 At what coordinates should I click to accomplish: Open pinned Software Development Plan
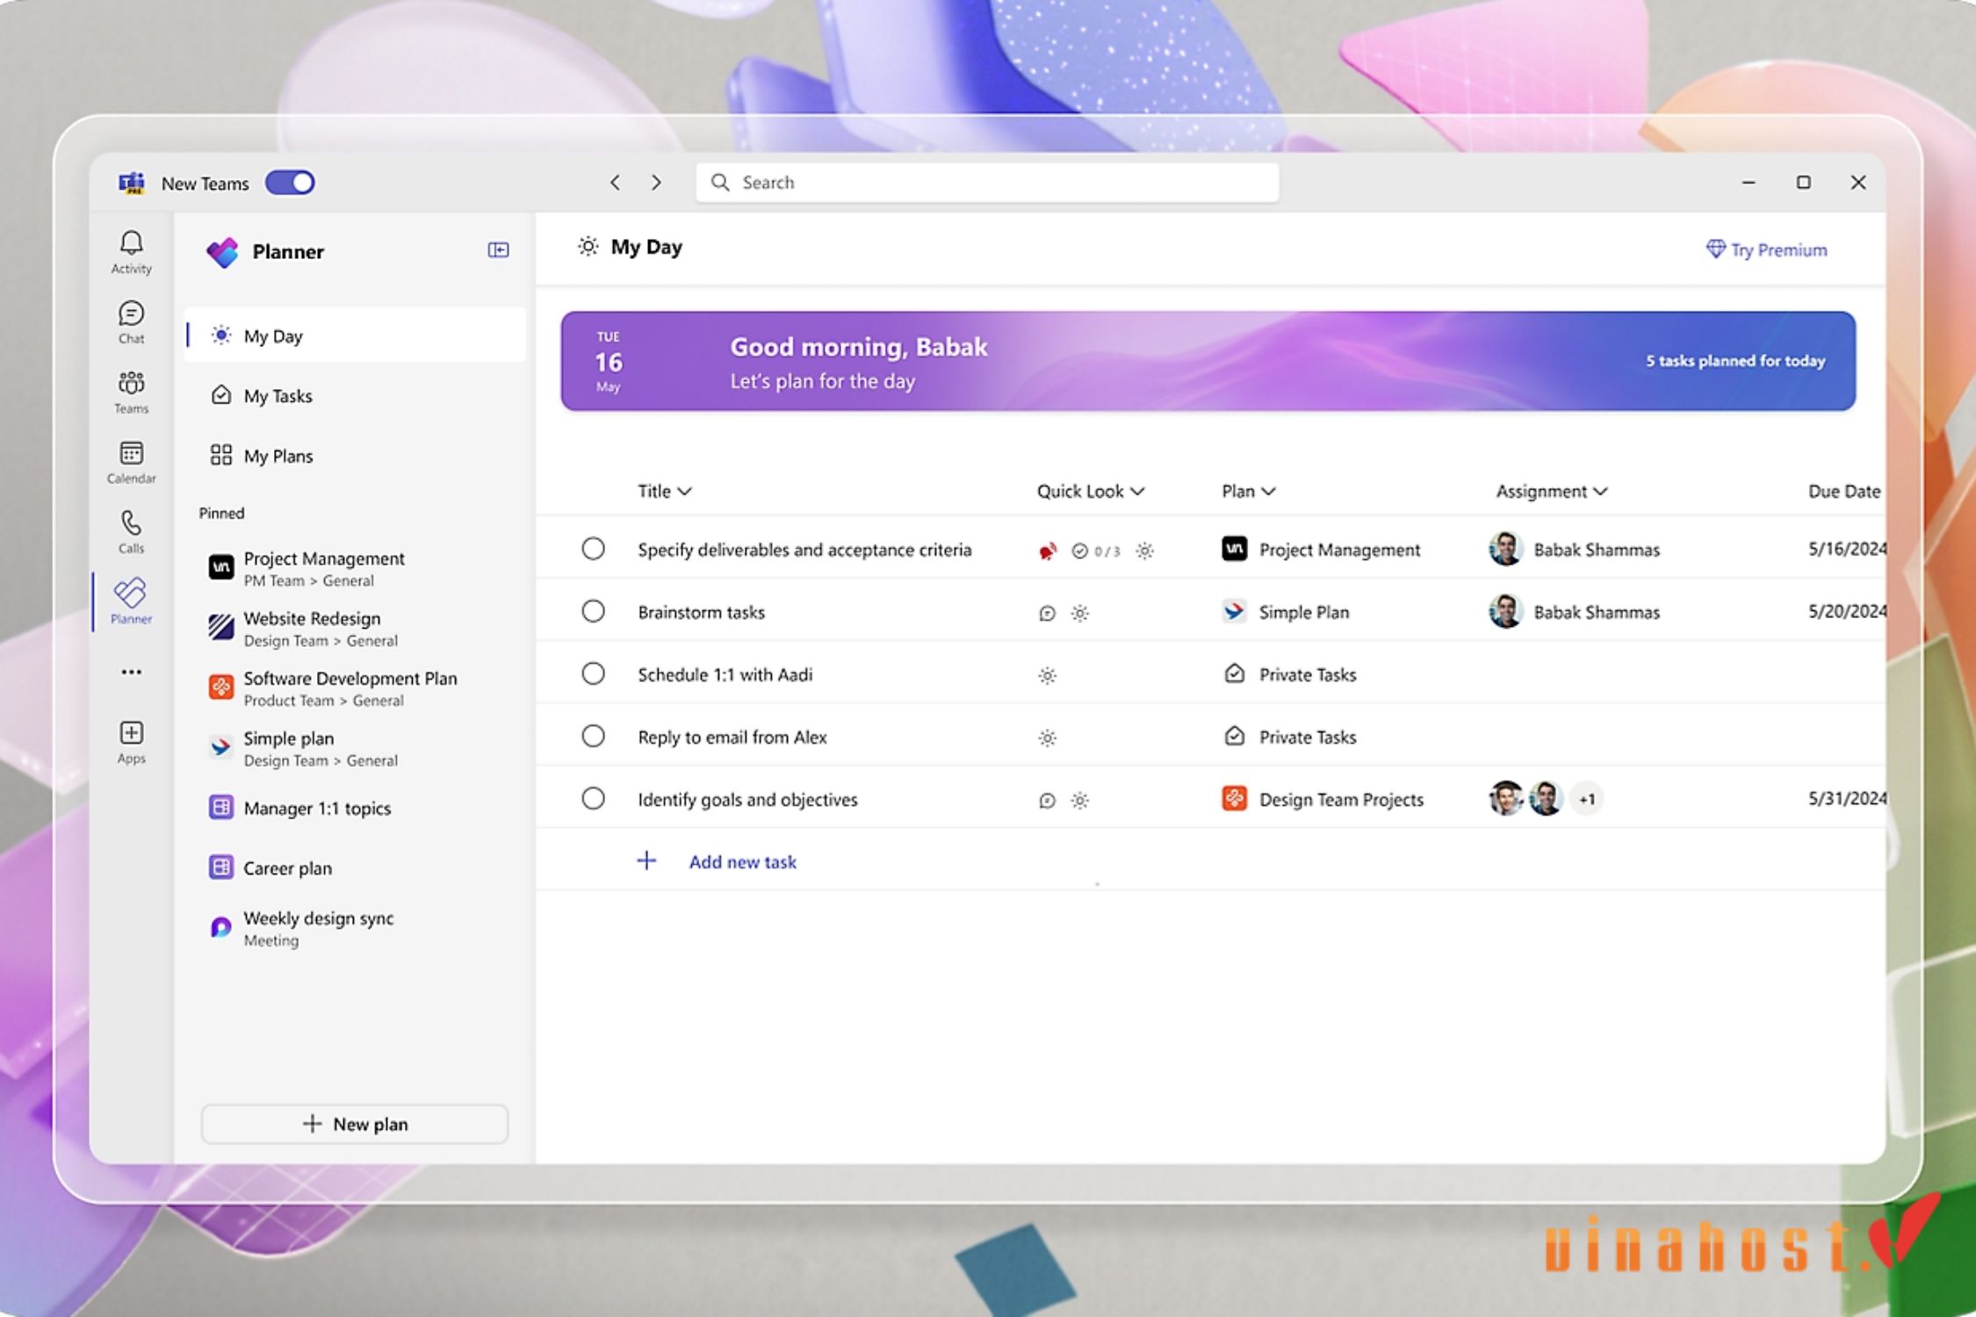point(356,688)
